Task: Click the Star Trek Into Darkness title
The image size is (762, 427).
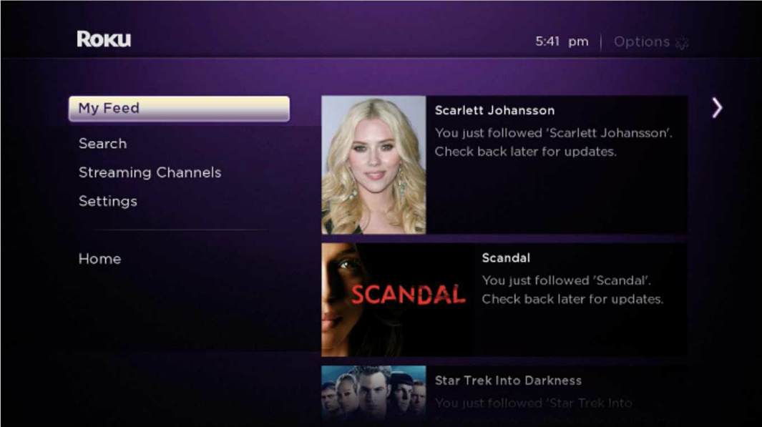Action: pyautogui.click(x=508, y=381)
